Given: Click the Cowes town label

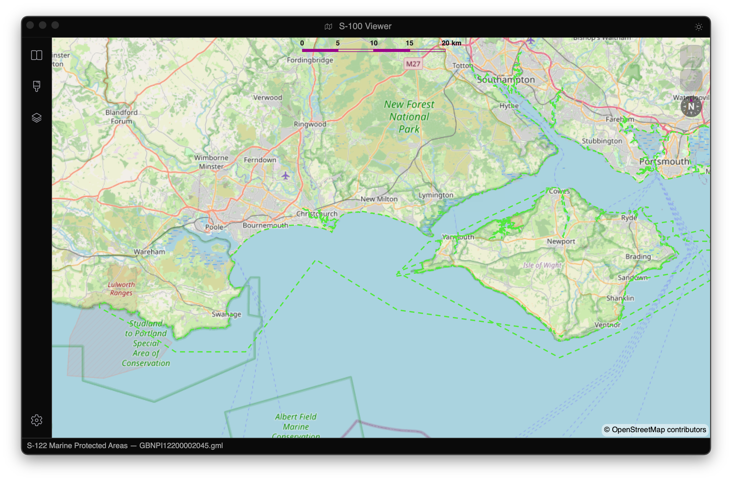Looking at the screenshot, I should (559, 191).
